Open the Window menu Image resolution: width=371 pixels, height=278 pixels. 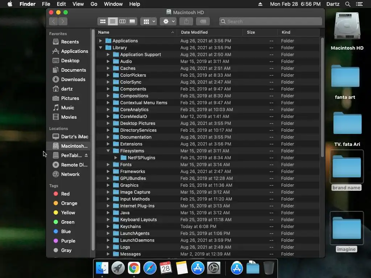(113, 4)
